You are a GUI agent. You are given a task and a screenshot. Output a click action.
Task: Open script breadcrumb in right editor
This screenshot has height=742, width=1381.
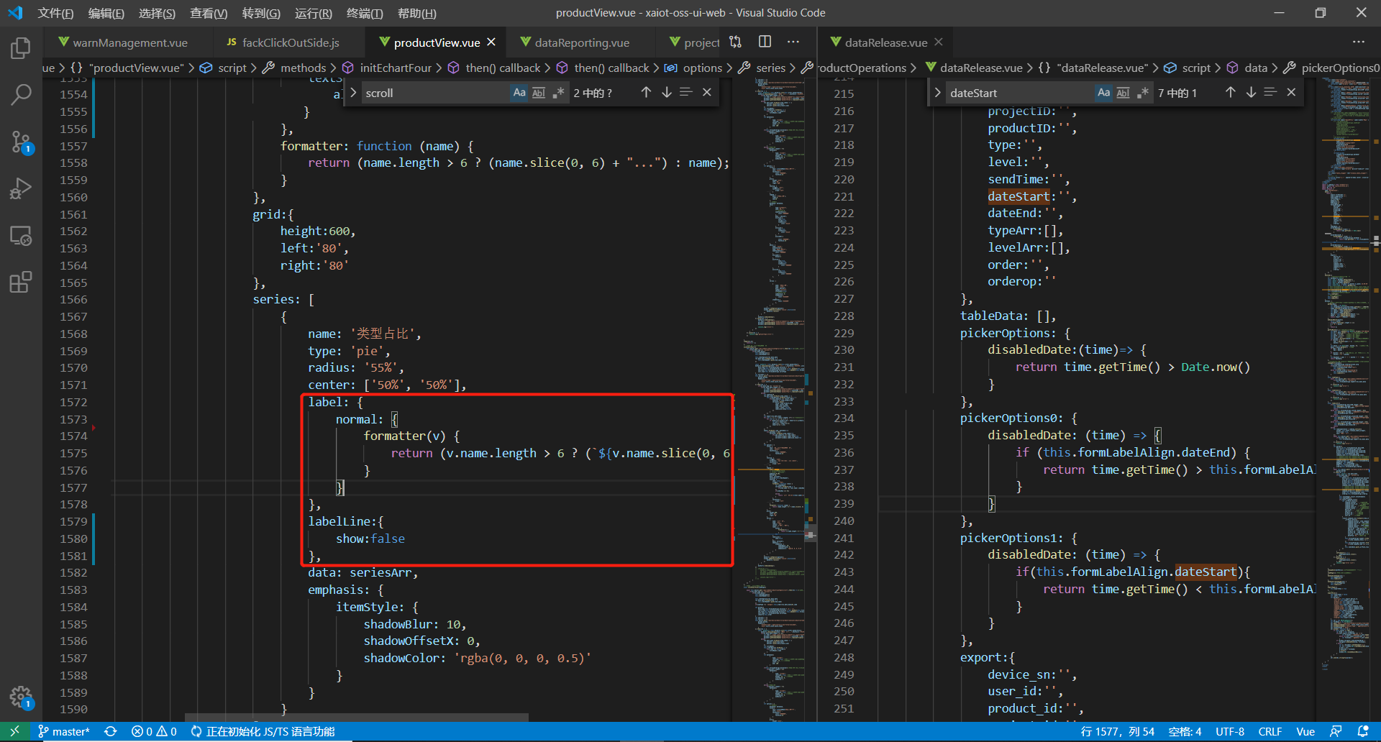(x=1196, y=68)
